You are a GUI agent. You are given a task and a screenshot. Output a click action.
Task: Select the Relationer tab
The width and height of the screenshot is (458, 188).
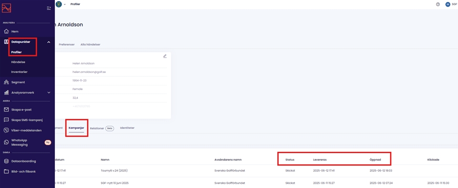pyautogui.click(x=97, y=128)
